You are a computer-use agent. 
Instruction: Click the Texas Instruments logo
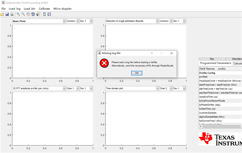[x=220, y=139]
